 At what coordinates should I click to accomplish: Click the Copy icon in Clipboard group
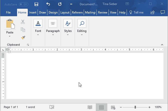pyautogui.click(x=23, y=30)
